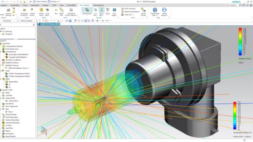Viewport: 253px width, 142px height.
Task: Open the Render ribbon tab
Action: [45, 5]
